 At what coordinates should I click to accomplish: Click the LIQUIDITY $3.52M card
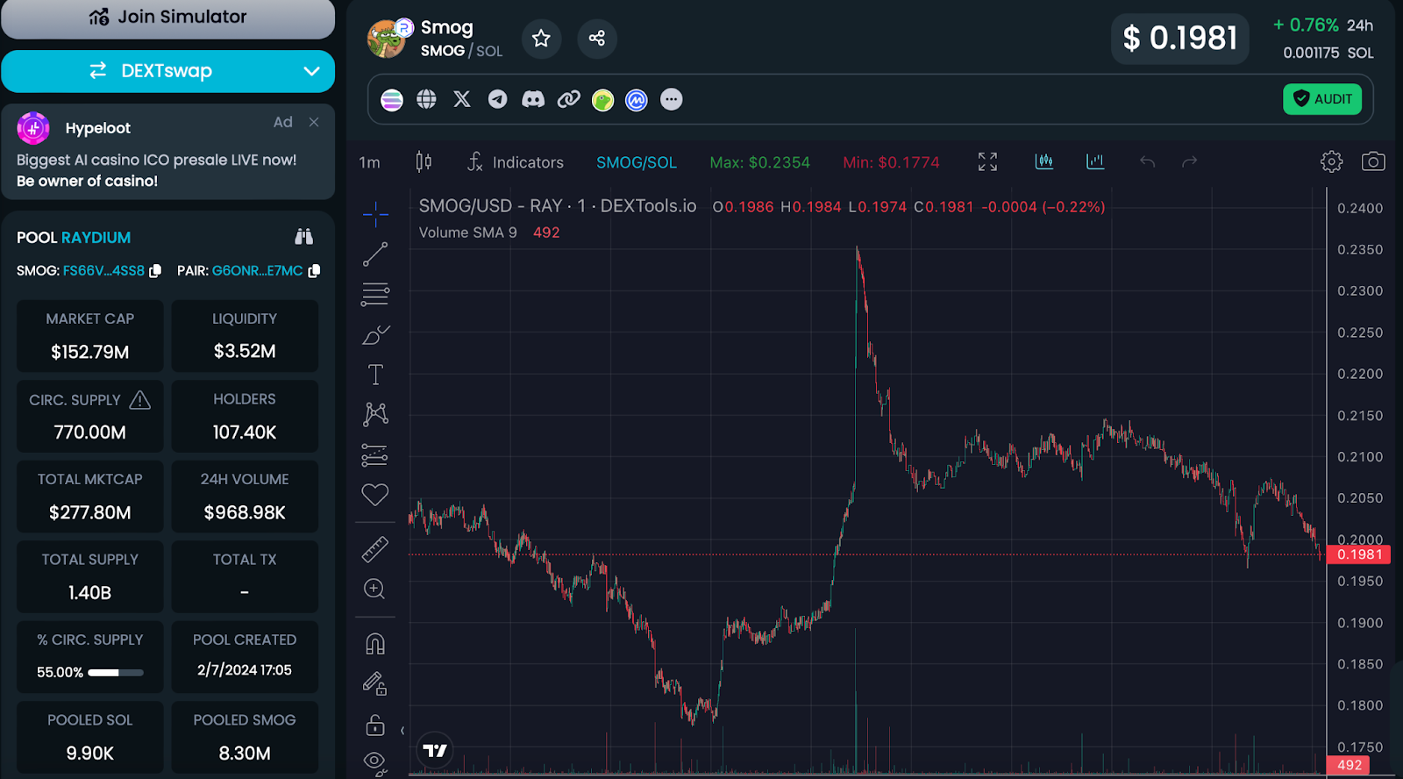(x=245, y=336)
